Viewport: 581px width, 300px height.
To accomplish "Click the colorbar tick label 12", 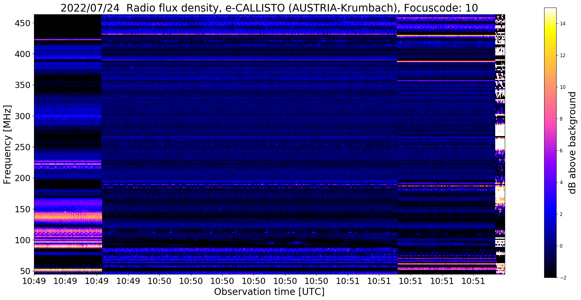I will pyautogui.click(x=562, y=55).
